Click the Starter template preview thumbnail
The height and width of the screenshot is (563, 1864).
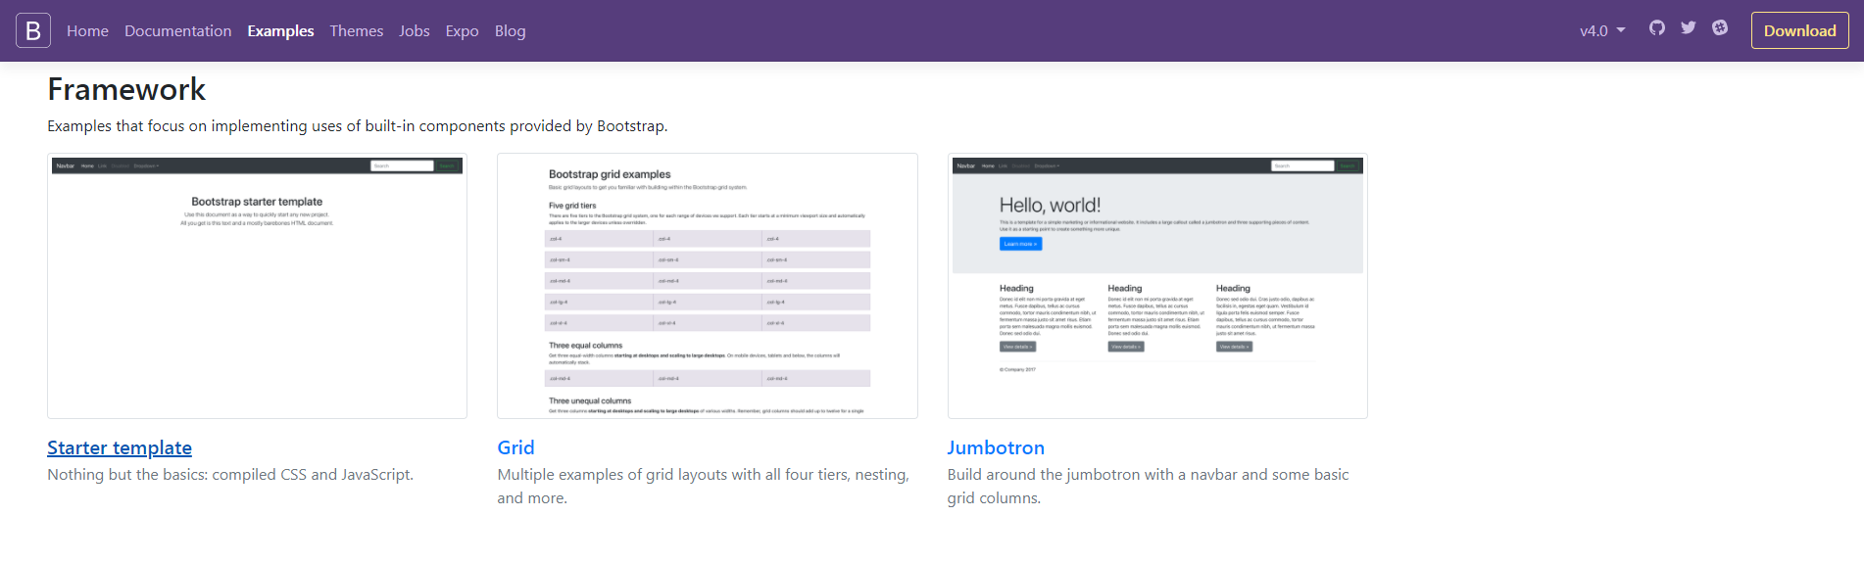click(257, 286)
